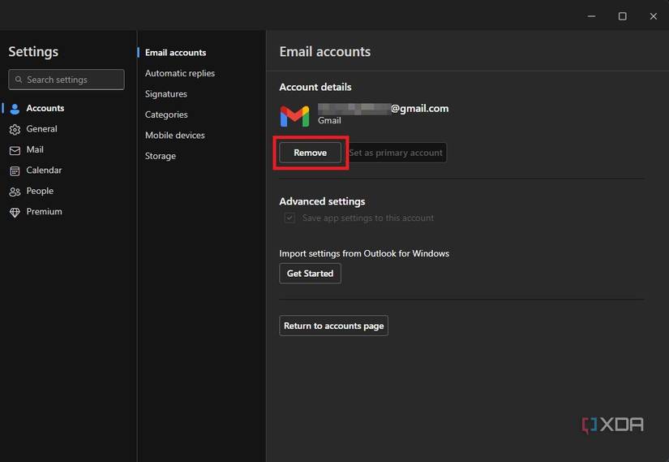669x462 pixels.
Task: Click the Calendar icon in sidebar
Action: click(15, 171)
